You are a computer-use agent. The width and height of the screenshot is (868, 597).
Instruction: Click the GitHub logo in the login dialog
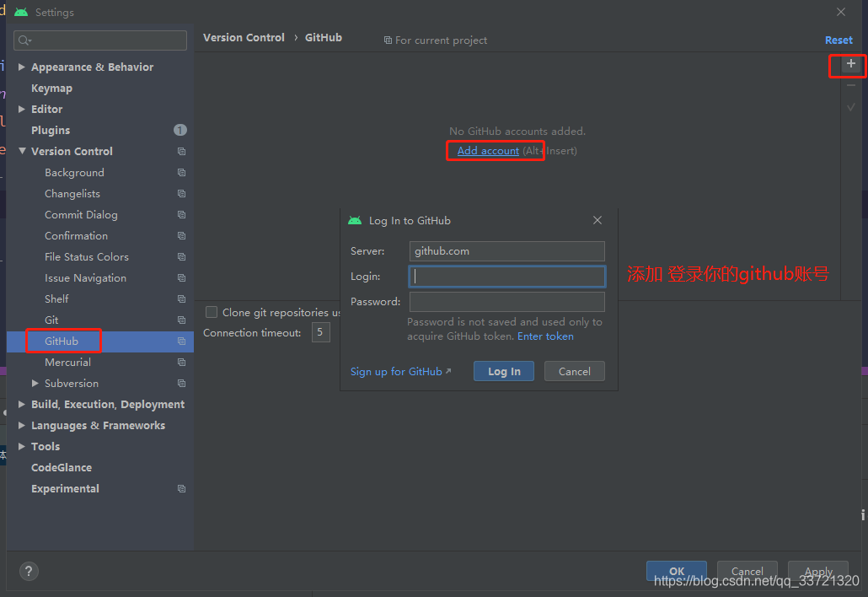click(x=356, y=220)
